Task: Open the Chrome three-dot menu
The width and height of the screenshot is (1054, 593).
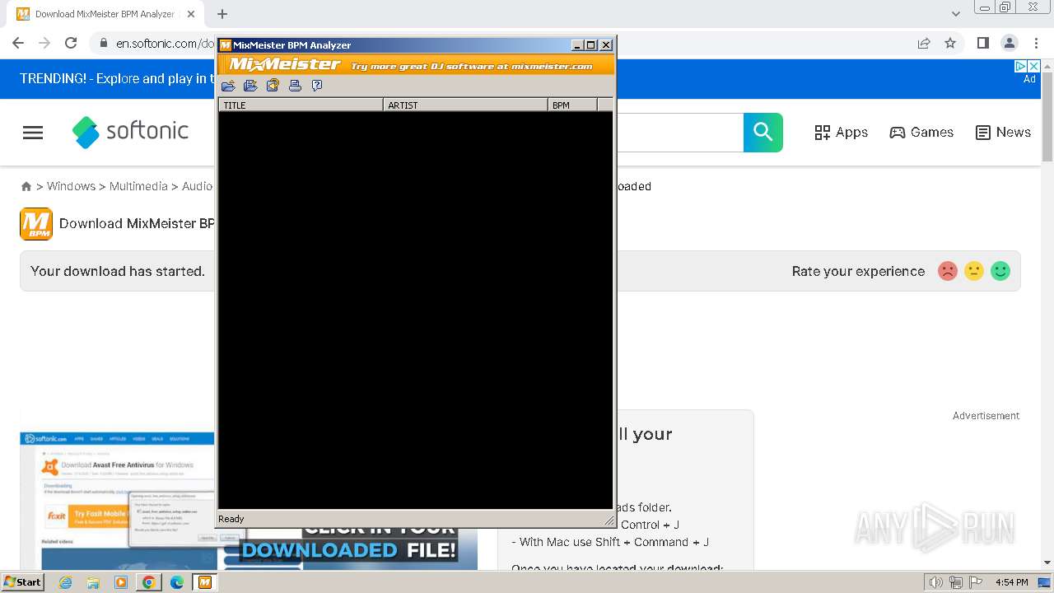Action: (1036, 43)
